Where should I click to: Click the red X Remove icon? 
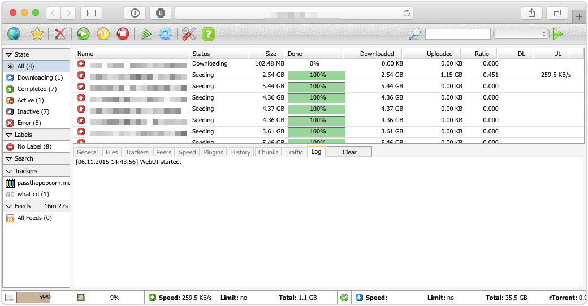[60, 34]
